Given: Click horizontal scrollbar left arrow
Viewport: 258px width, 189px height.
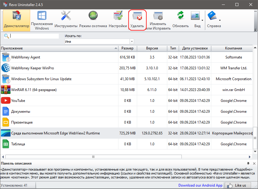Looking at the screenshot, I should click(3, 157).
